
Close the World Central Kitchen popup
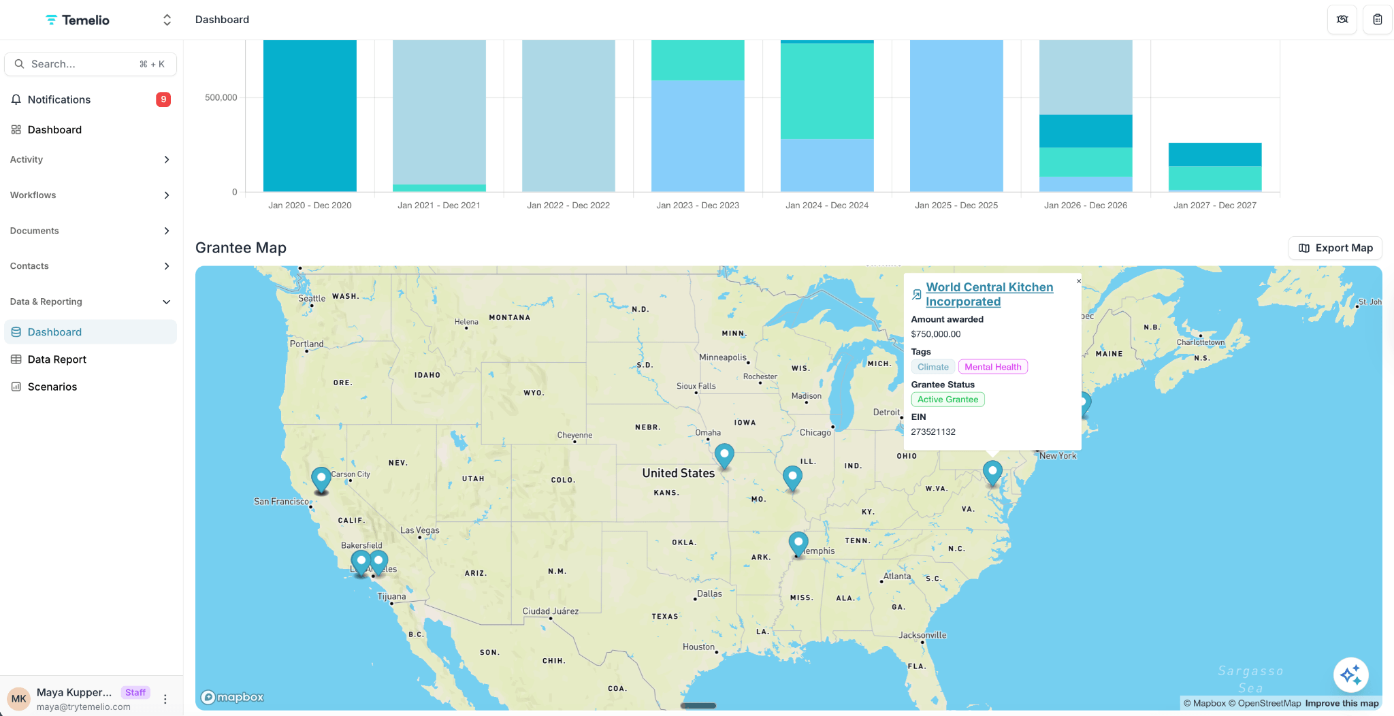pyautogui.click(x=1079, y=281)
